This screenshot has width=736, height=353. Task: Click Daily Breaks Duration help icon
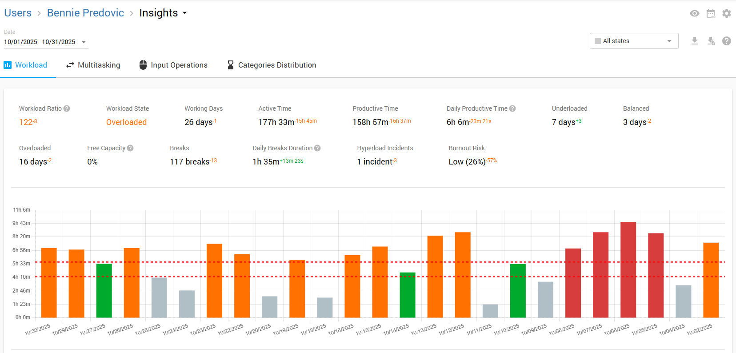coord(317,148)
